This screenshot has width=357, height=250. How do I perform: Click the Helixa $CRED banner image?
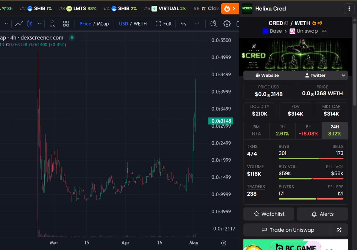[x=295, y=54]
